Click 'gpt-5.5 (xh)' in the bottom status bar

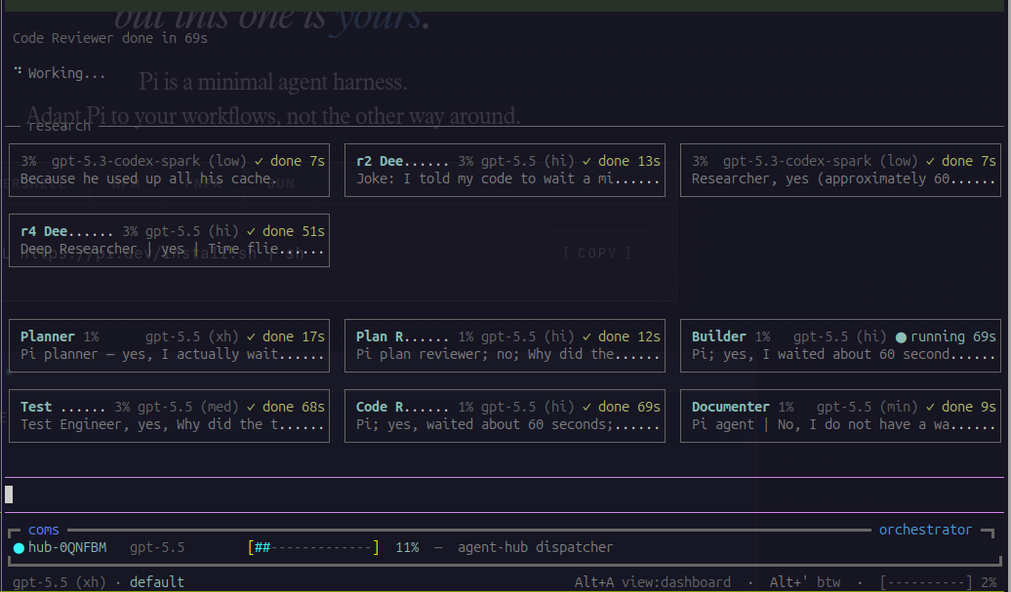click(60, 582)
